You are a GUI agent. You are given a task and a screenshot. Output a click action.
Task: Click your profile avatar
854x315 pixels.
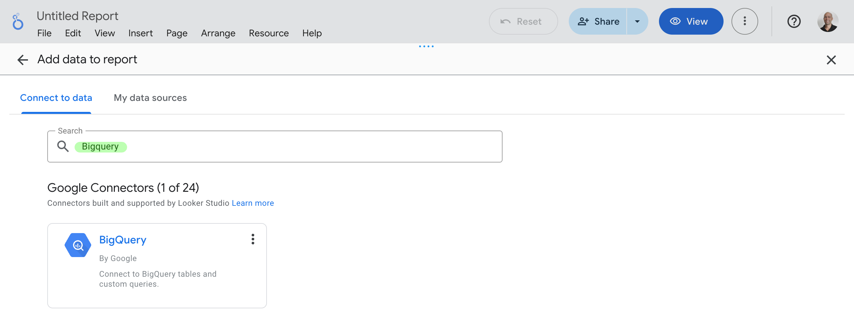click(829, 21)
